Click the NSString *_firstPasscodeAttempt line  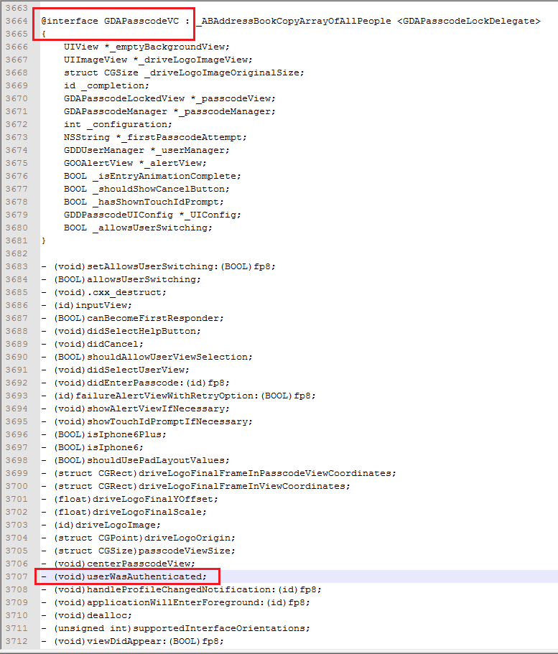pos(155,137)
